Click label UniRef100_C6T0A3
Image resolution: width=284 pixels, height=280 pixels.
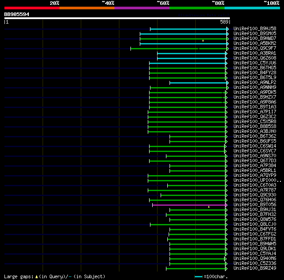(255, 185)
